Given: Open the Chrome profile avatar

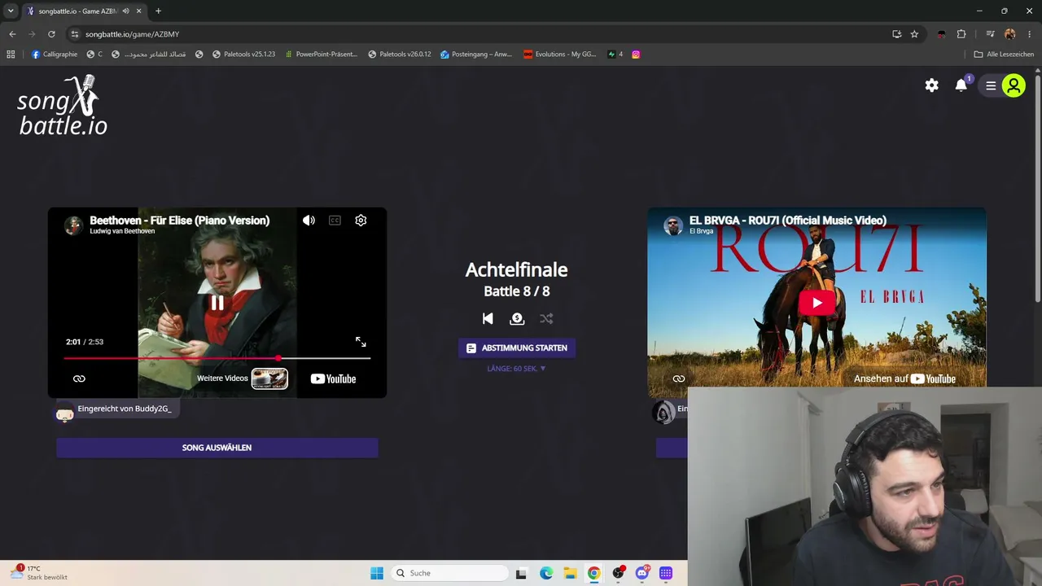Looking at the screenshot, I should click(x=1010, y=34).
